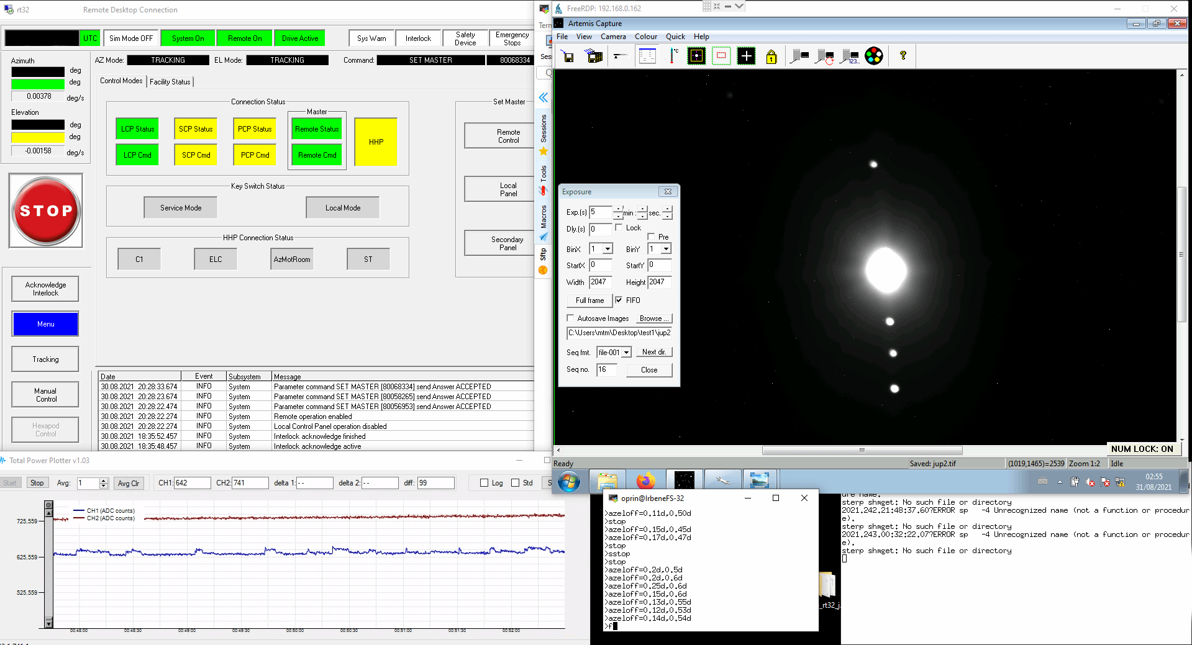This screenshot has width=1192, height=645.
Task: Toggle the Sim Mode OFF indicator
Action: coord(131,38)
